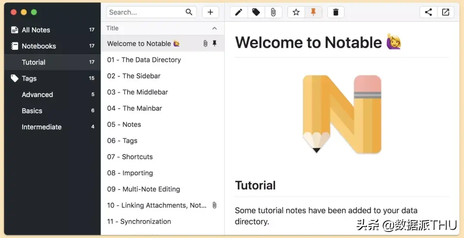Click the Notable pencil logo image

(342, 114)
